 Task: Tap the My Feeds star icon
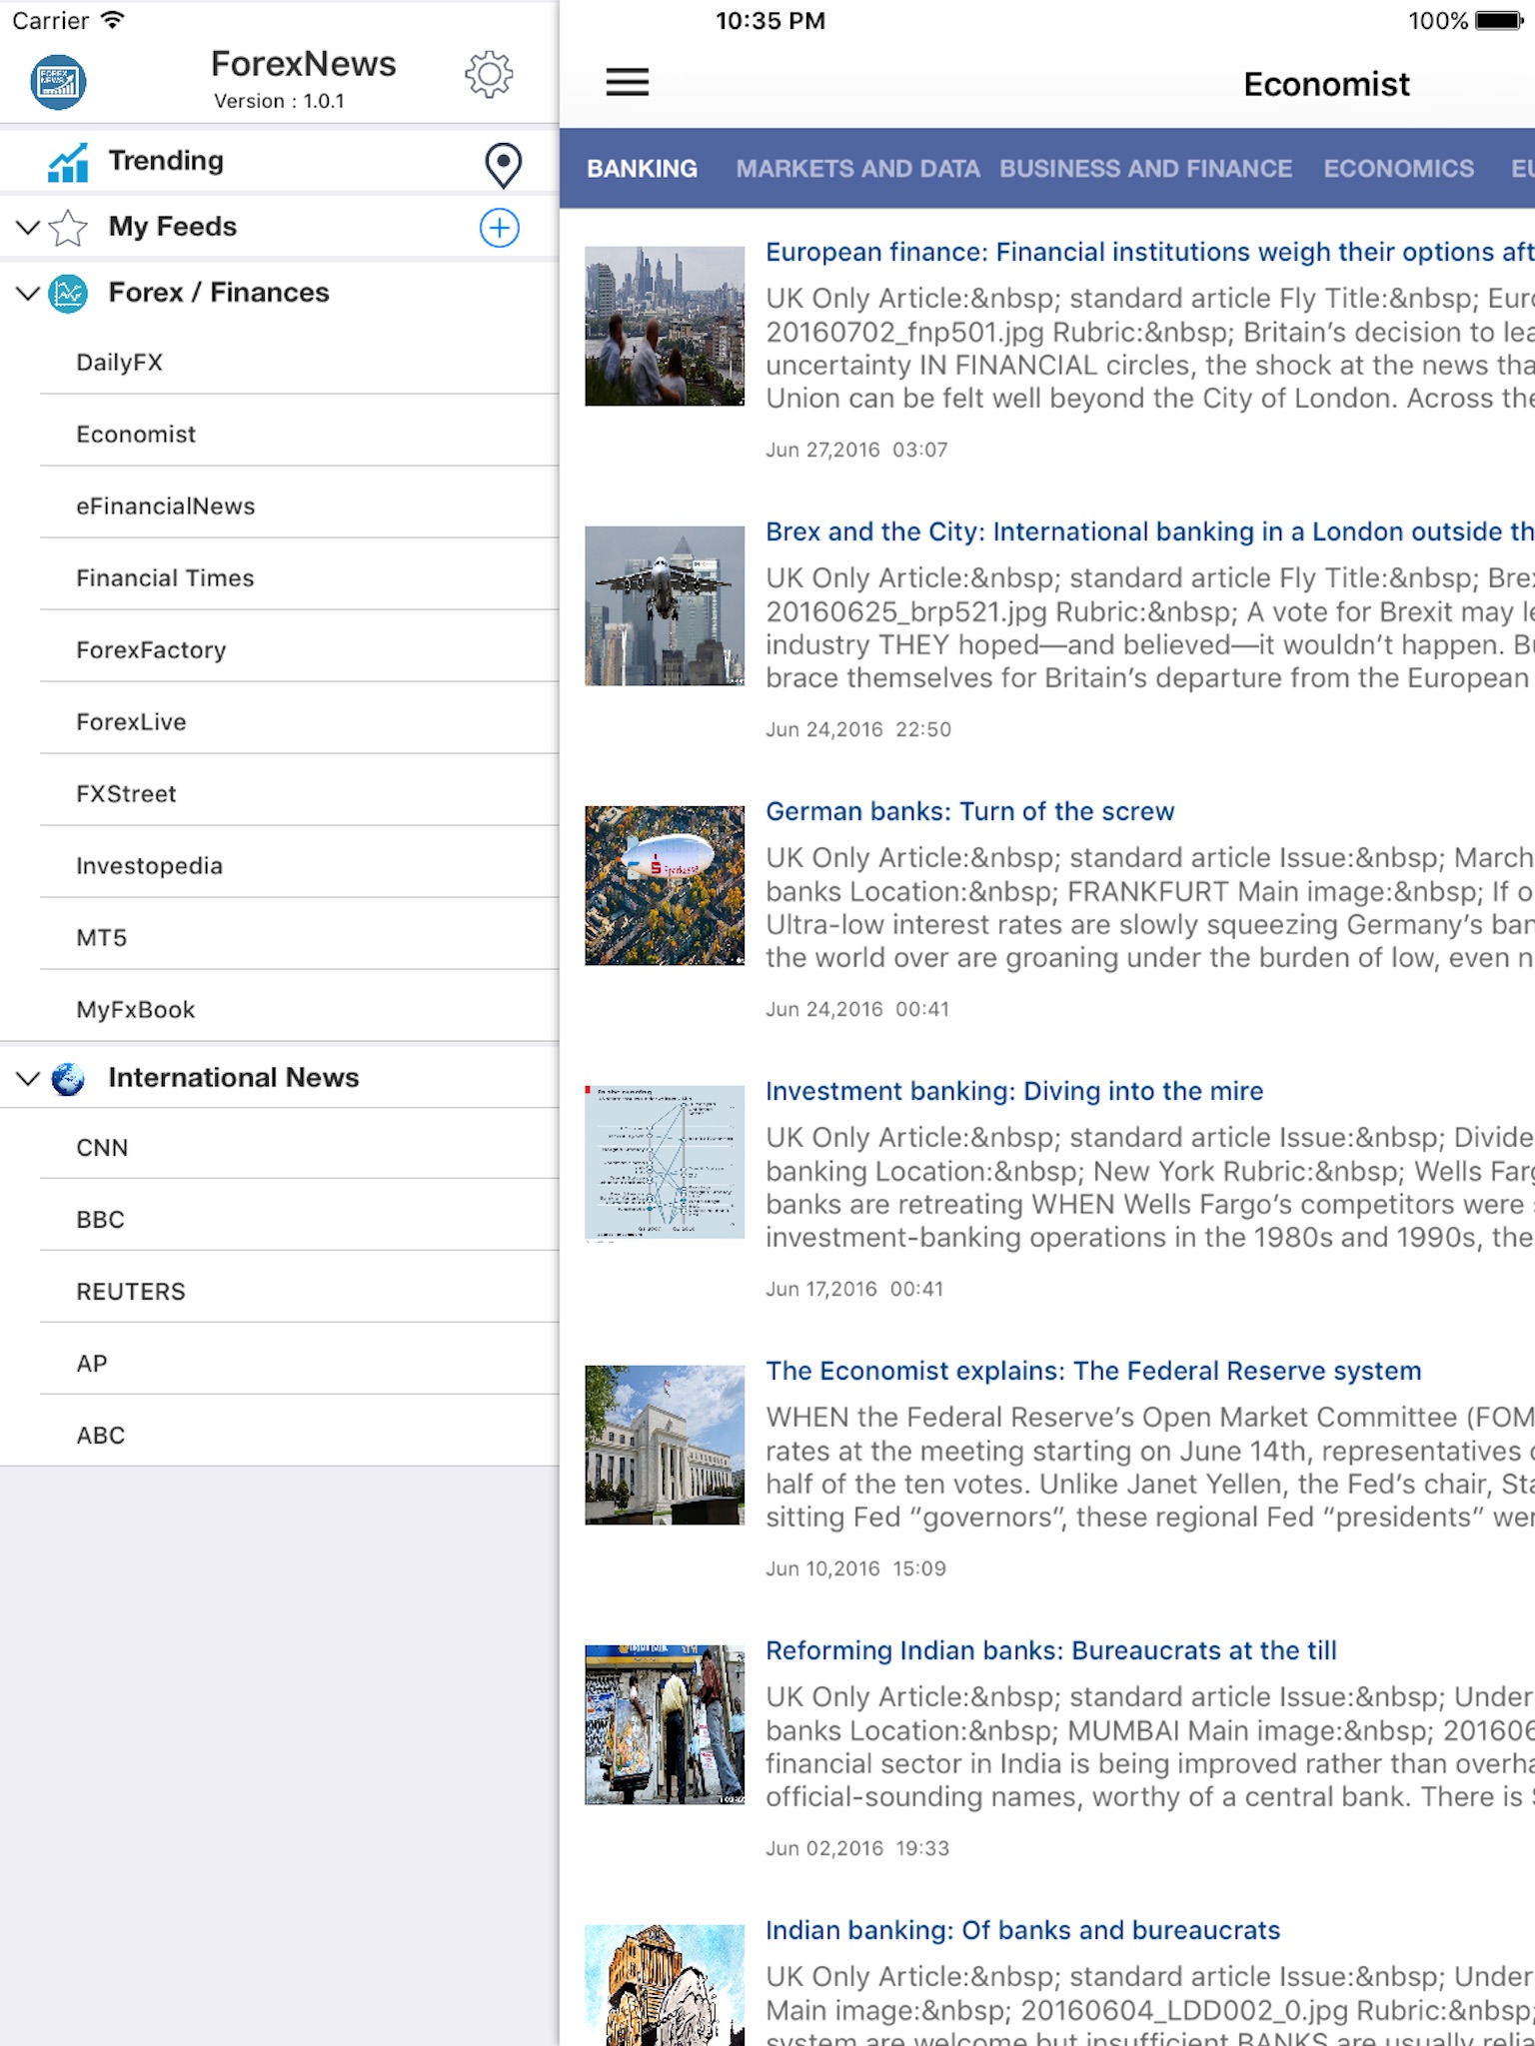click(x=68, y=228)
